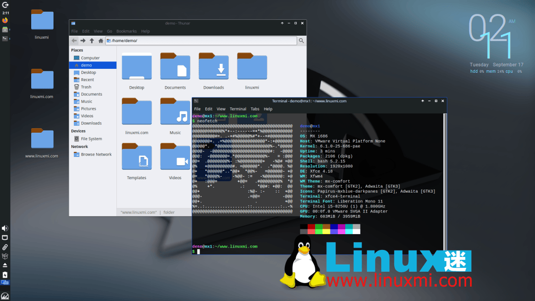The height and width of the screenshot is (301, 535).
Task: Open Firefox from the top dock
Action: (x=5, y=20)
